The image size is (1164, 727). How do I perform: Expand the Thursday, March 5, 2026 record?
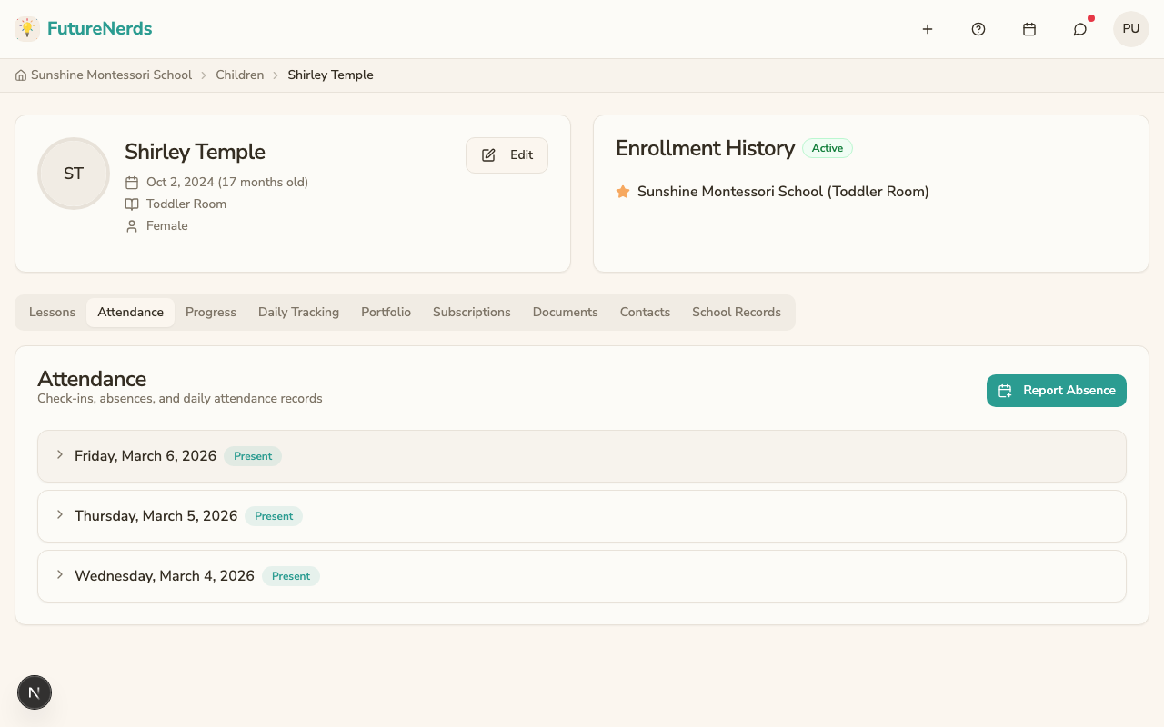(x=60, y=514)
